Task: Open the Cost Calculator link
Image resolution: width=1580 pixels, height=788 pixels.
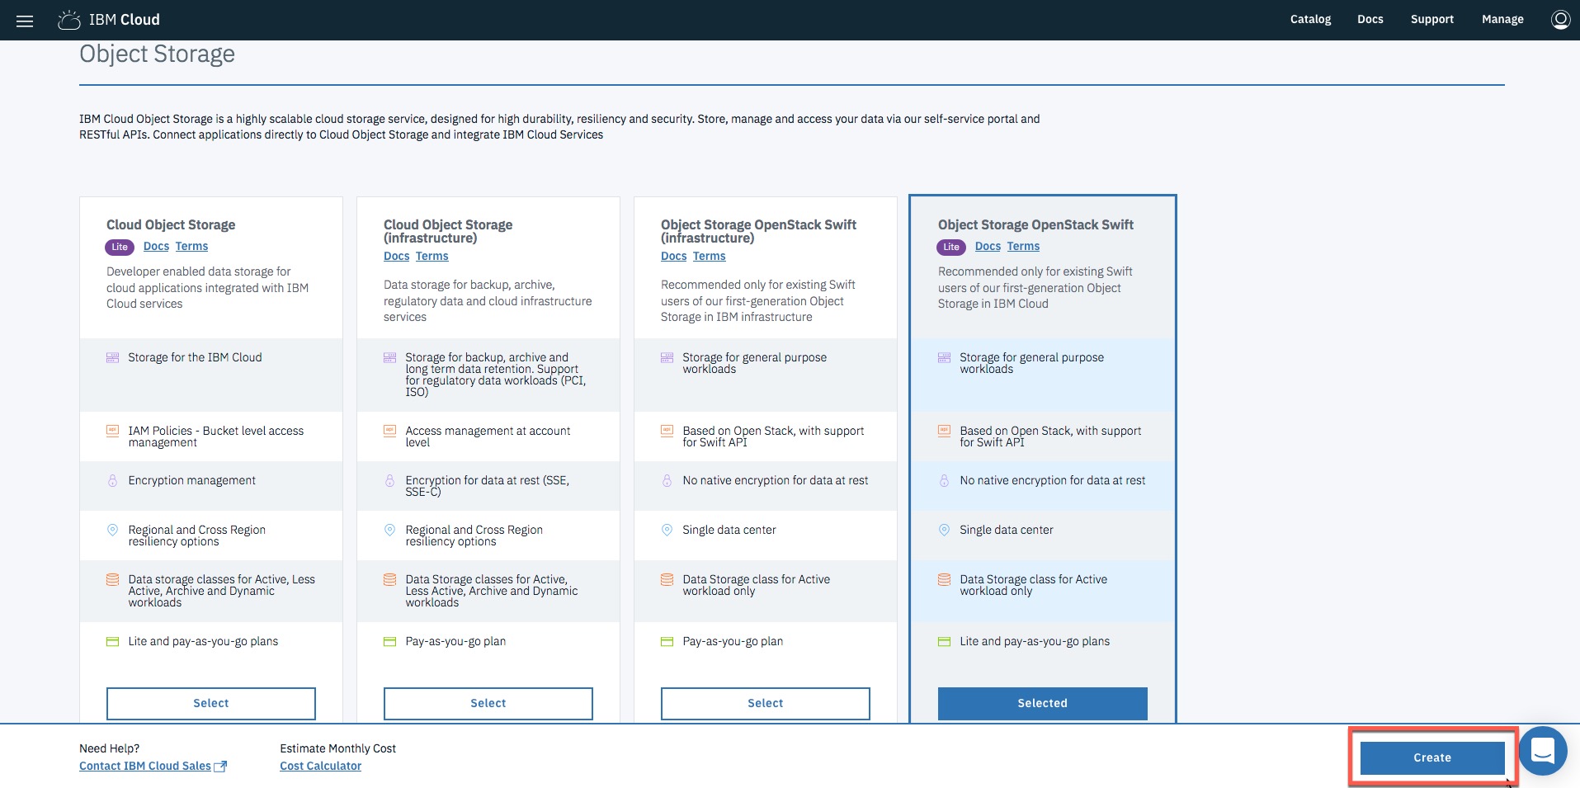Action: [320, 766]
